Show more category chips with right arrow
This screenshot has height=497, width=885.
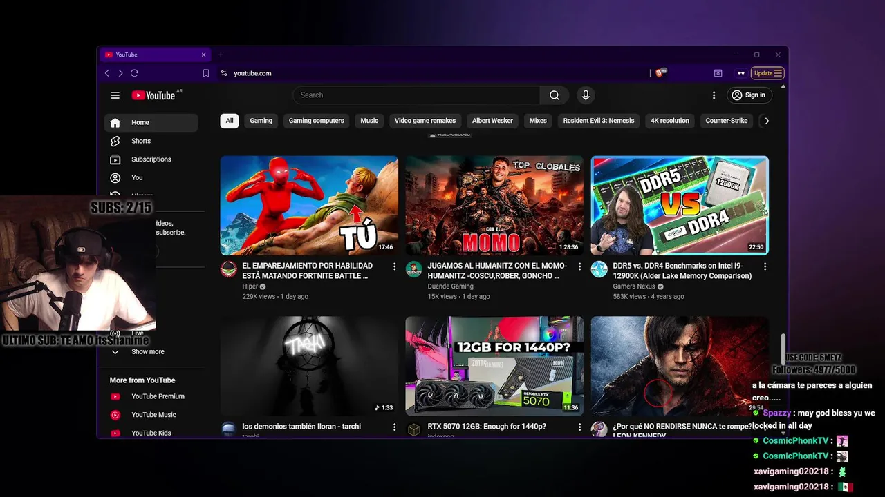[x=766, y=121]
